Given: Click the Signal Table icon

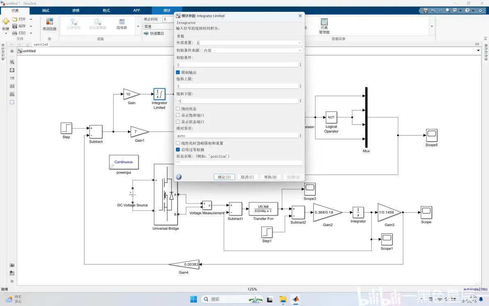Looking at the screenshot, I should 121,21.
